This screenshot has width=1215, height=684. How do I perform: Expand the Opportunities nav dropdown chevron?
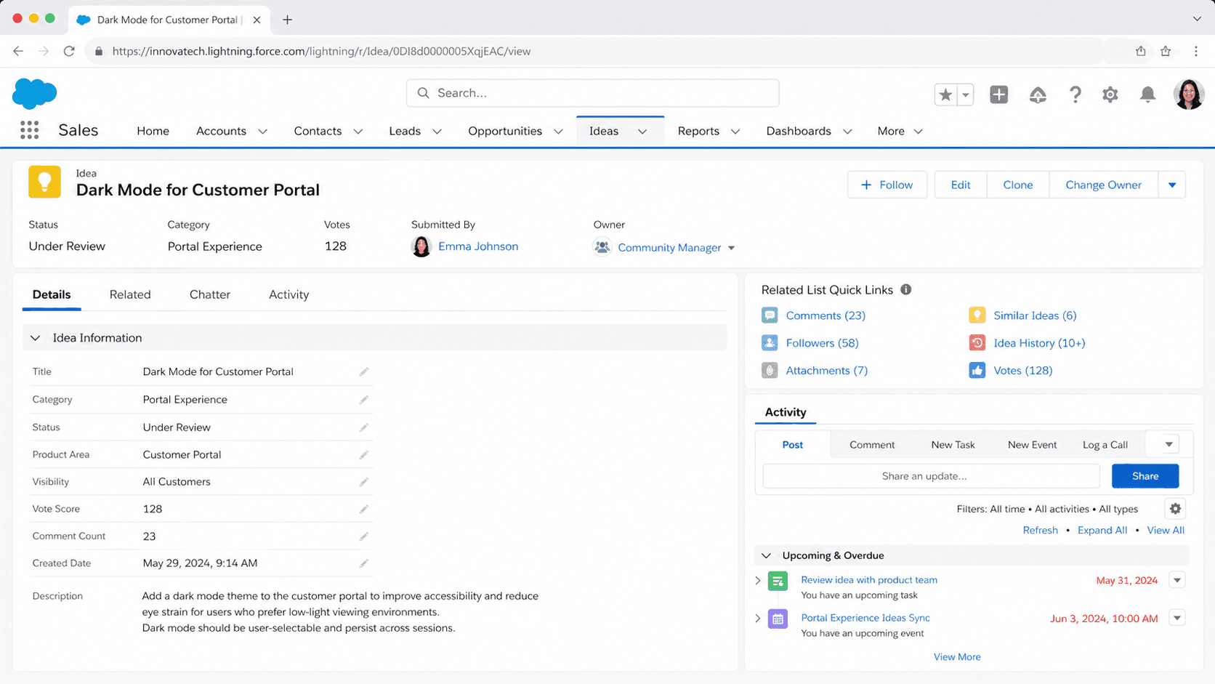558,132
